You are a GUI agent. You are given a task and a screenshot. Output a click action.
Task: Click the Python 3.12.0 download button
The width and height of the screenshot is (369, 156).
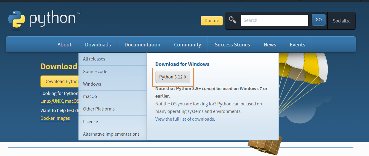coord(173,77)
